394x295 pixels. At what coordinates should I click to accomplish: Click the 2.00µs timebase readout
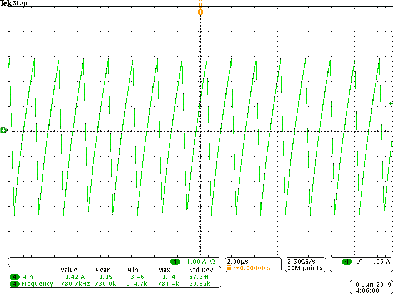(x=237, y=261)
